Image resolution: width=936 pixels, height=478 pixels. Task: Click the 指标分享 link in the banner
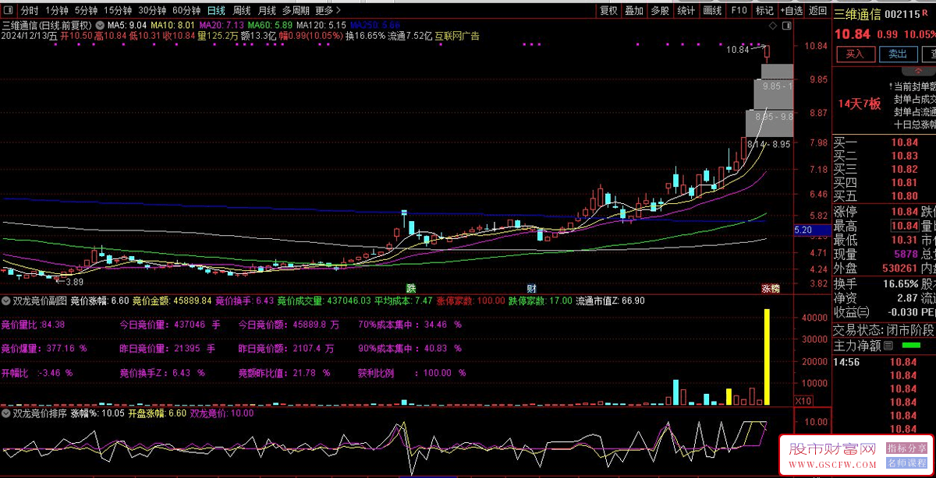[907, 448]
